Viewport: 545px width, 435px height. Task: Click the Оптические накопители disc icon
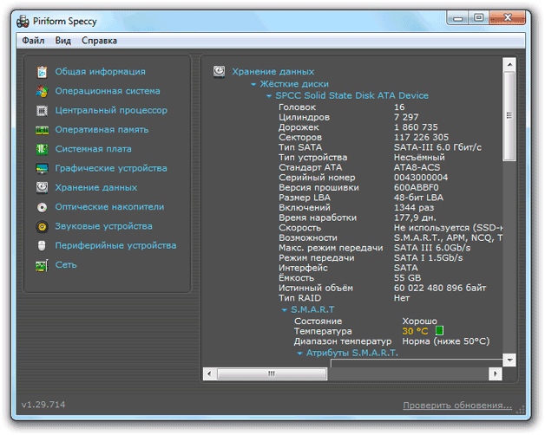pos(42,207)
